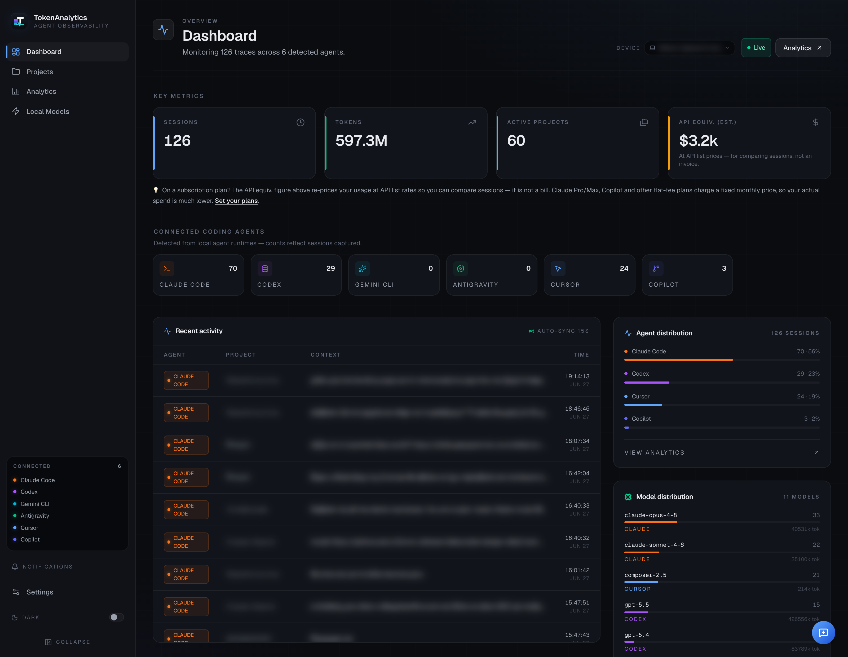Click the Notifications bell icon
Viewport: 848px width, 657px height.
15,567
